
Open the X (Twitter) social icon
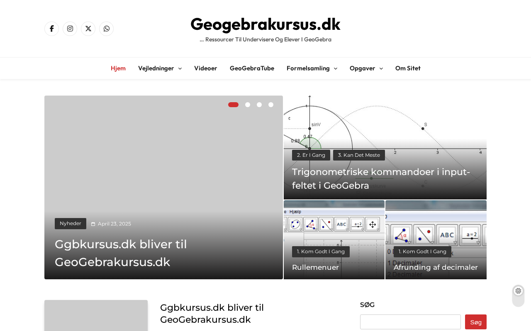(88, 29)
